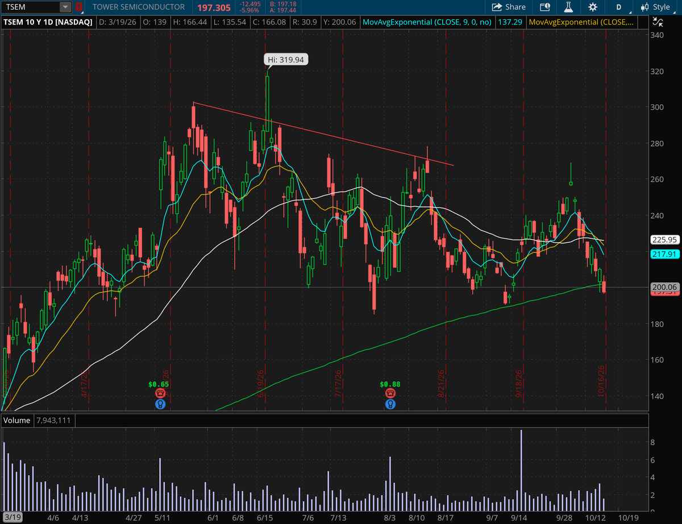Screen dimensions: 682x524
Task: Click the D: 3/19/26 date readout
Action: point(118,22)
